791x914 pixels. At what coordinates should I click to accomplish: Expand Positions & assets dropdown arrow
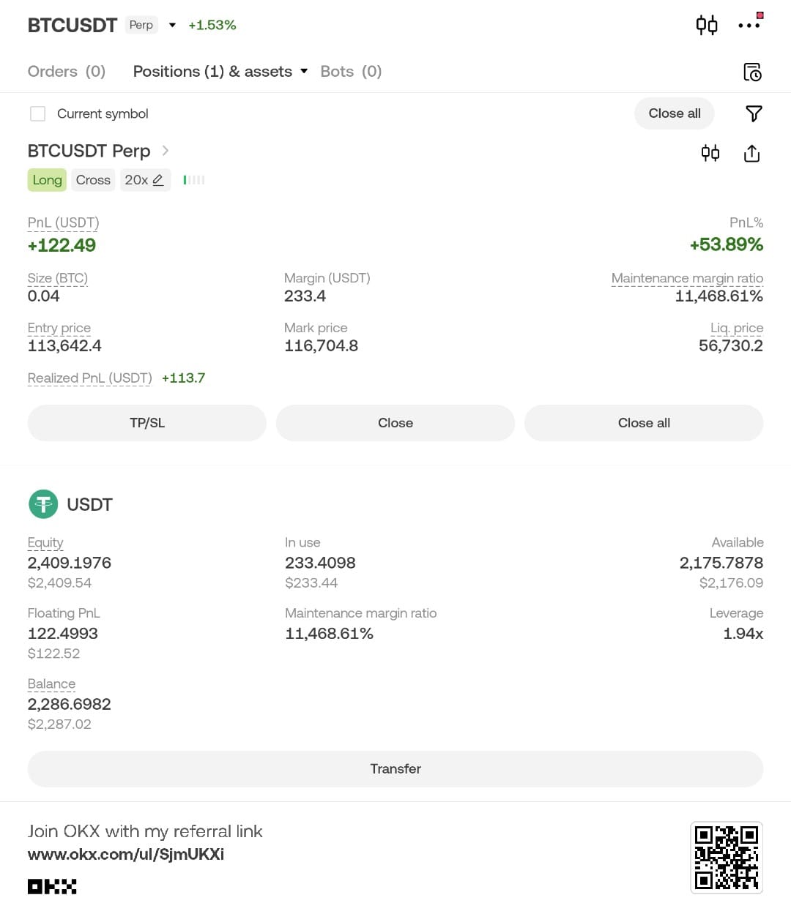(304, 71)
